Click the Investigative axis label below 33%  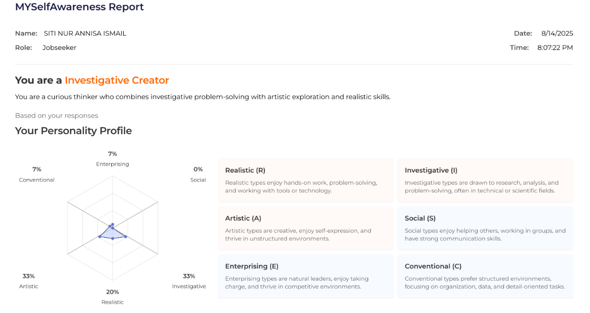(x=189, y=286)
